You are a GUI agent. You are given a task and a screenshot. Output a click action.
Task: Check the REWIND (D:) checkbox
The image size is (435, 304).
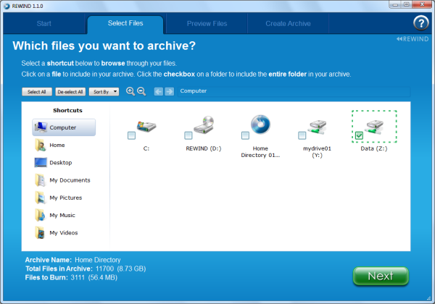(188, 135)
